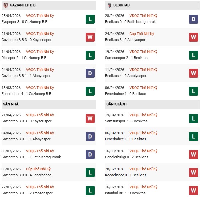Click the W badge for Besiktas 3-0 Alanyaspor
Image resolution: width=200 pixels, height=197 pixels.
[193, 37]
